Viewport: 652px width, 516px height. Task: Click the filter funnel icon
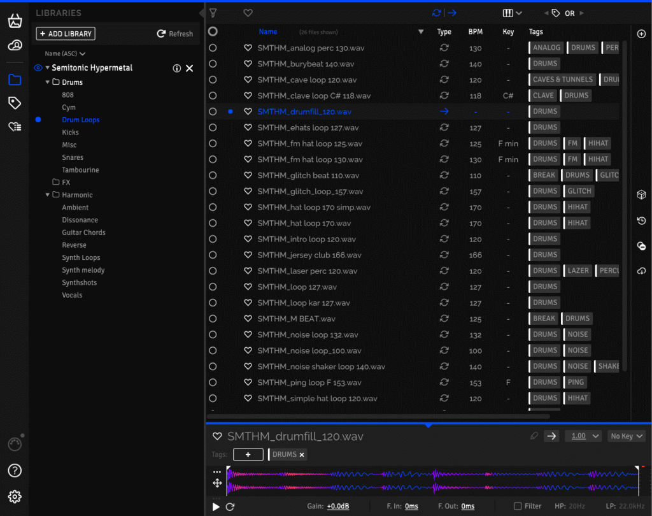[213, 13]
